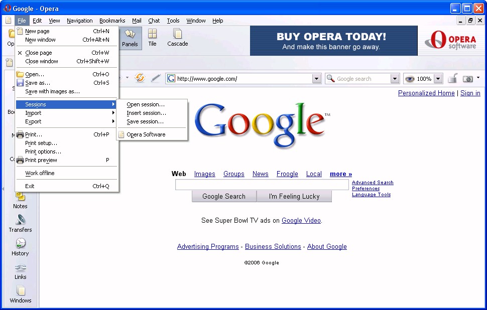
Task: Click the I'm Feeling Lucky button
Action: pyautogui.click(x=294, y=197)
